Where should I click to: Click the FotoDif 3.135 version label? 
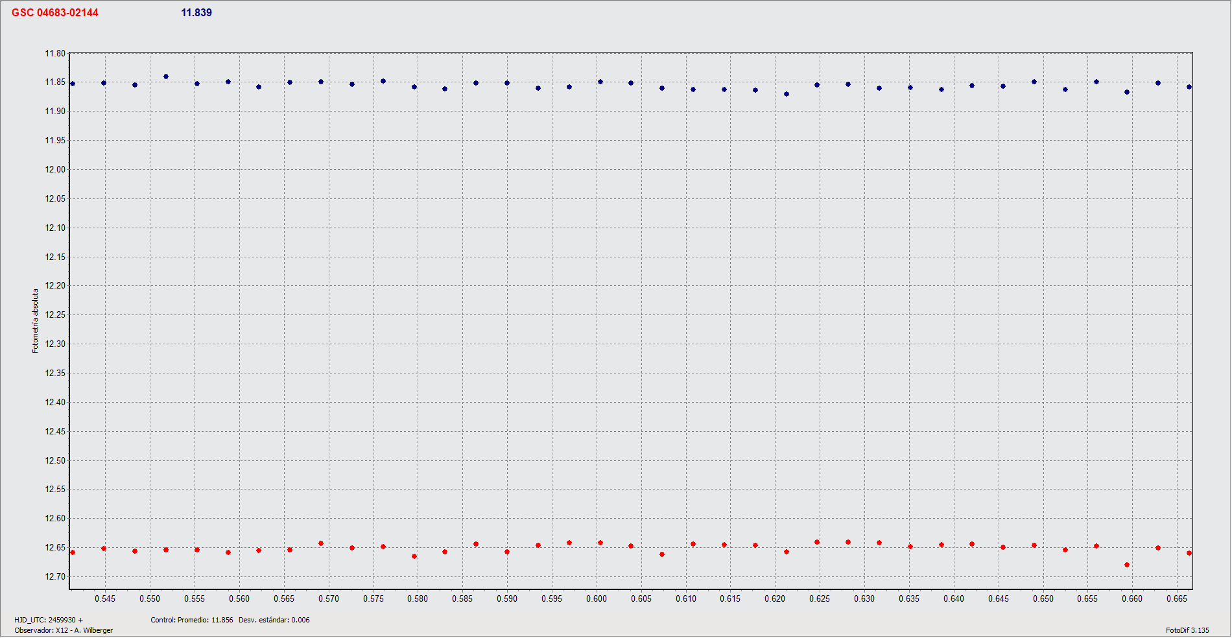pyautogui.click(x=1187, y=630)
